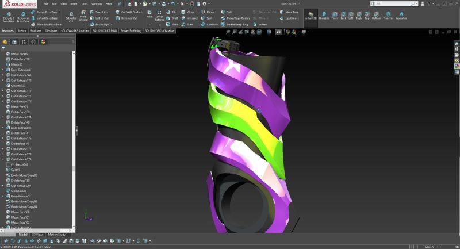Choose the Revolved Cut tool
Screen dimensions: 460x249
coord(126,18)
